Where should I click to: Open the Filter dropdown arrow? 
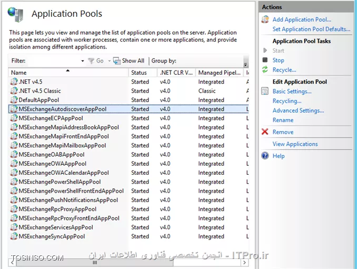click(x=83, y=61)
